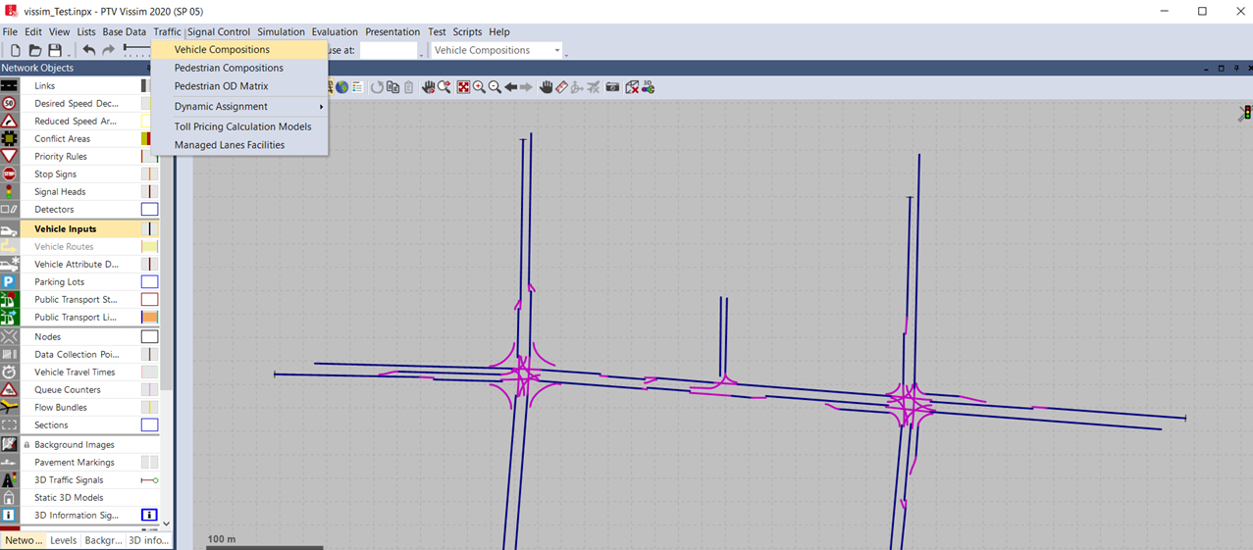Click the Parking Lots P icon
The width and height of the screenshot is (1253, 550).
10,282
